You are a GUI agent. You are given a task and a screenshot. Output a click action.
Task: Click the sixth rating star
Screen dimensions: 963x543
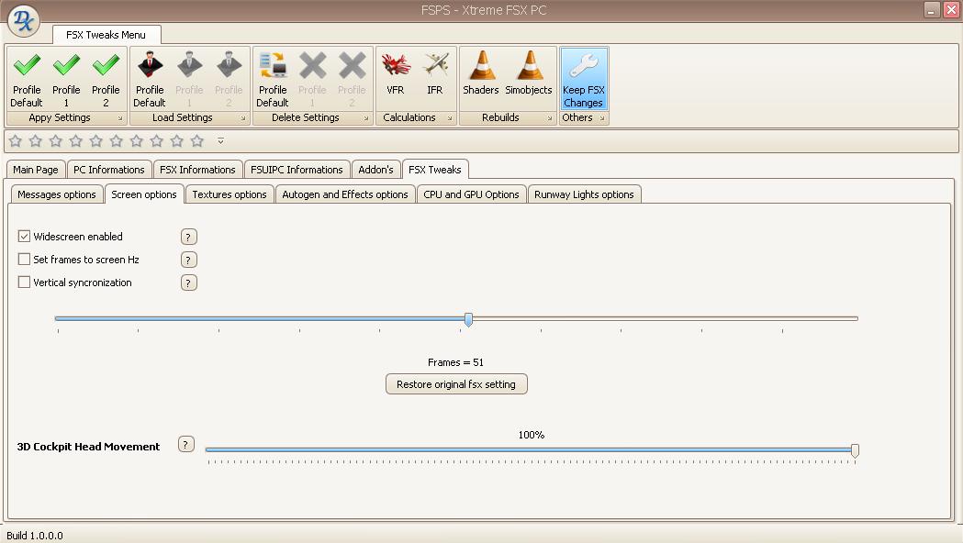[x=116, y=141]
